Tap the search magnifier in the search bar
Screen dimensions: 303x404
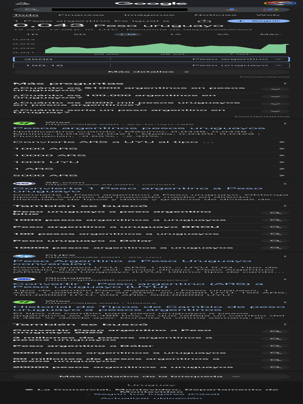pos(32,10)
